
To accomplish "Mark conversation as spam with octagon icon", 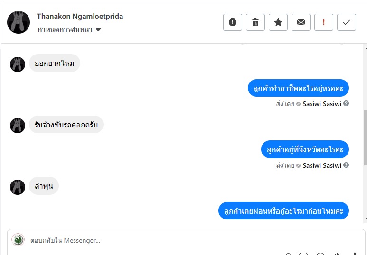I will [x=233, y=22].
